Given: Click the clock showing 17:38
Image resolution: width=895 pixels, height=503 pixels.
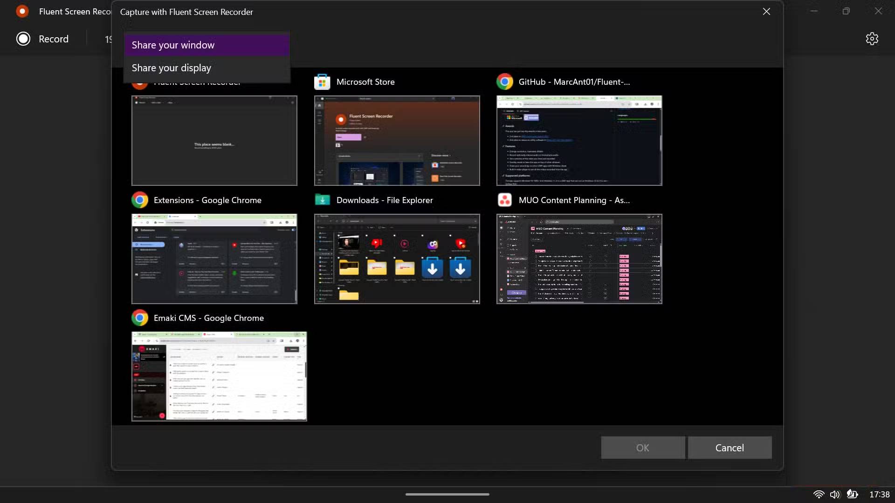Looking at the screenshot, I should [x=880, y=495].
